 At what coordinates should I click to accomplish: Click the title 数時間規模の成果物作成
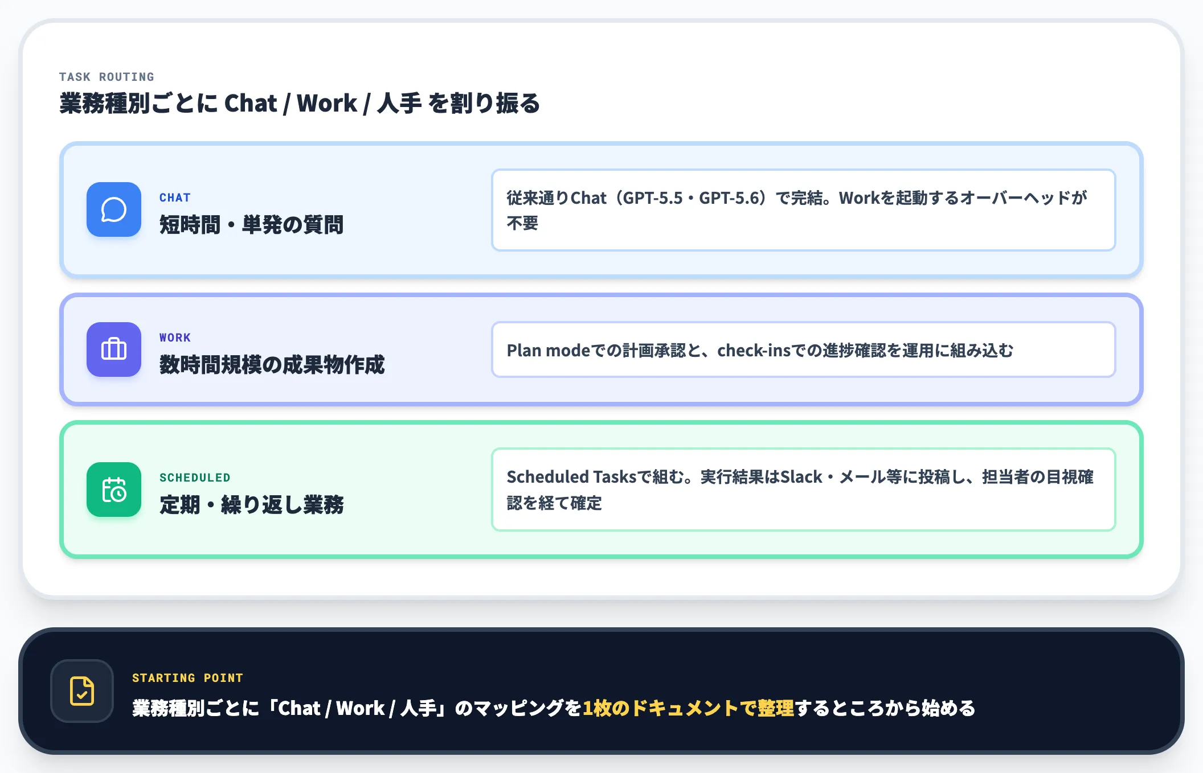(x=272, y=364)
